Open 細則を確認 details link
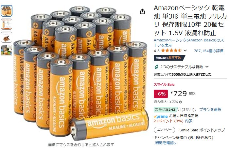Screen dimensions: 231x148 click(x=166, y=143)
